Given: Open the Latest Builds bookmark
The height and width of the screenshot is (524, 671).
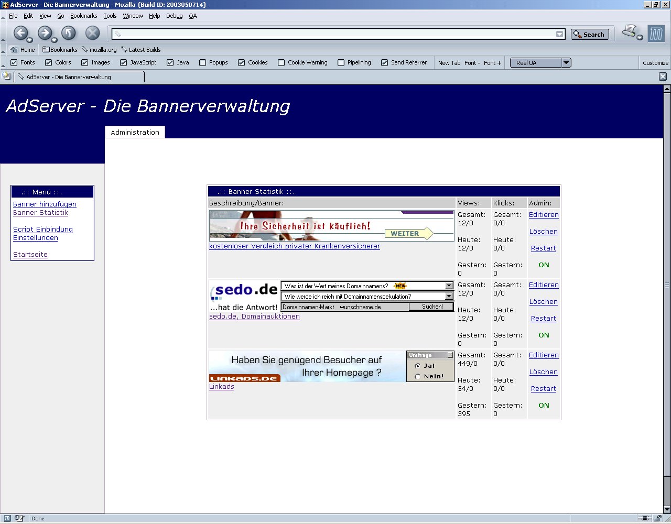Looking at the screenshot, I should pos(140,50).
